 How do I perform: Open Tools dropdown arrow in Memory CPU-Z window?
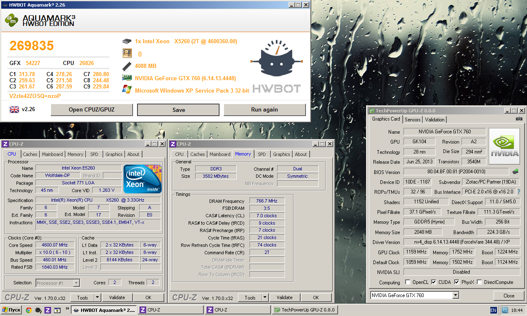click(265, 297)
